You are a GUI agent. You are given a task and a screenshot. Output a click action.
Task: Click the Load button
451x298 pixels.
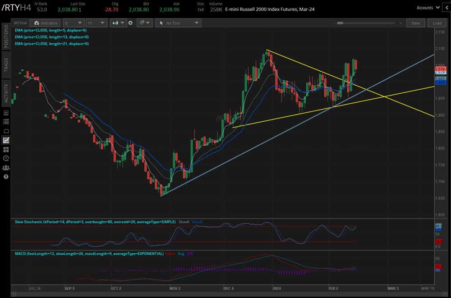point(436,23)
